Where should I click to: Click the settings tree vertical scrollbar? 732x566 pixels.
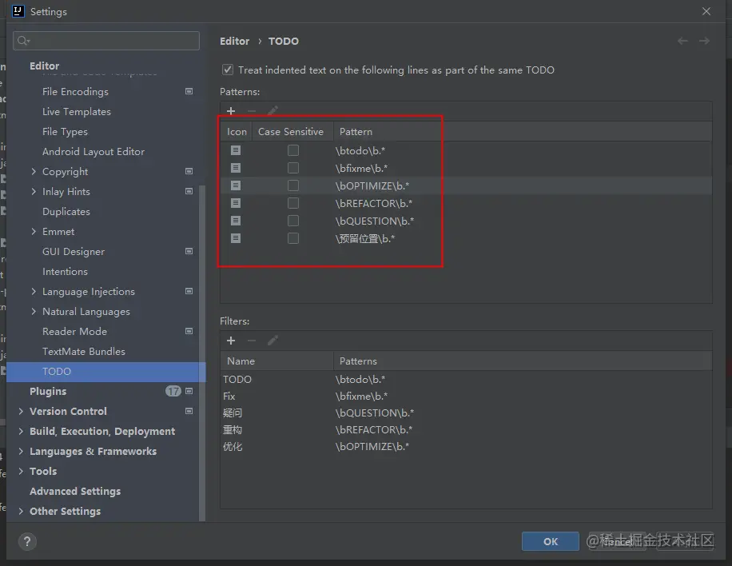[x=202, y=353]
